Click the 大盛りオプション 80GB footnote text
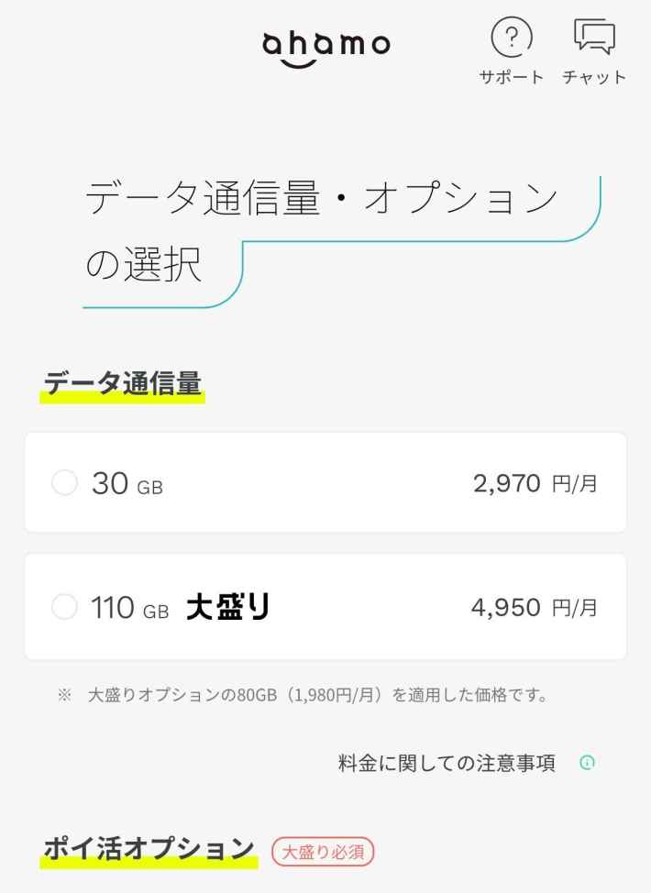Image resolution: width=651 pixels, height=893 pixels. [317, 695]
